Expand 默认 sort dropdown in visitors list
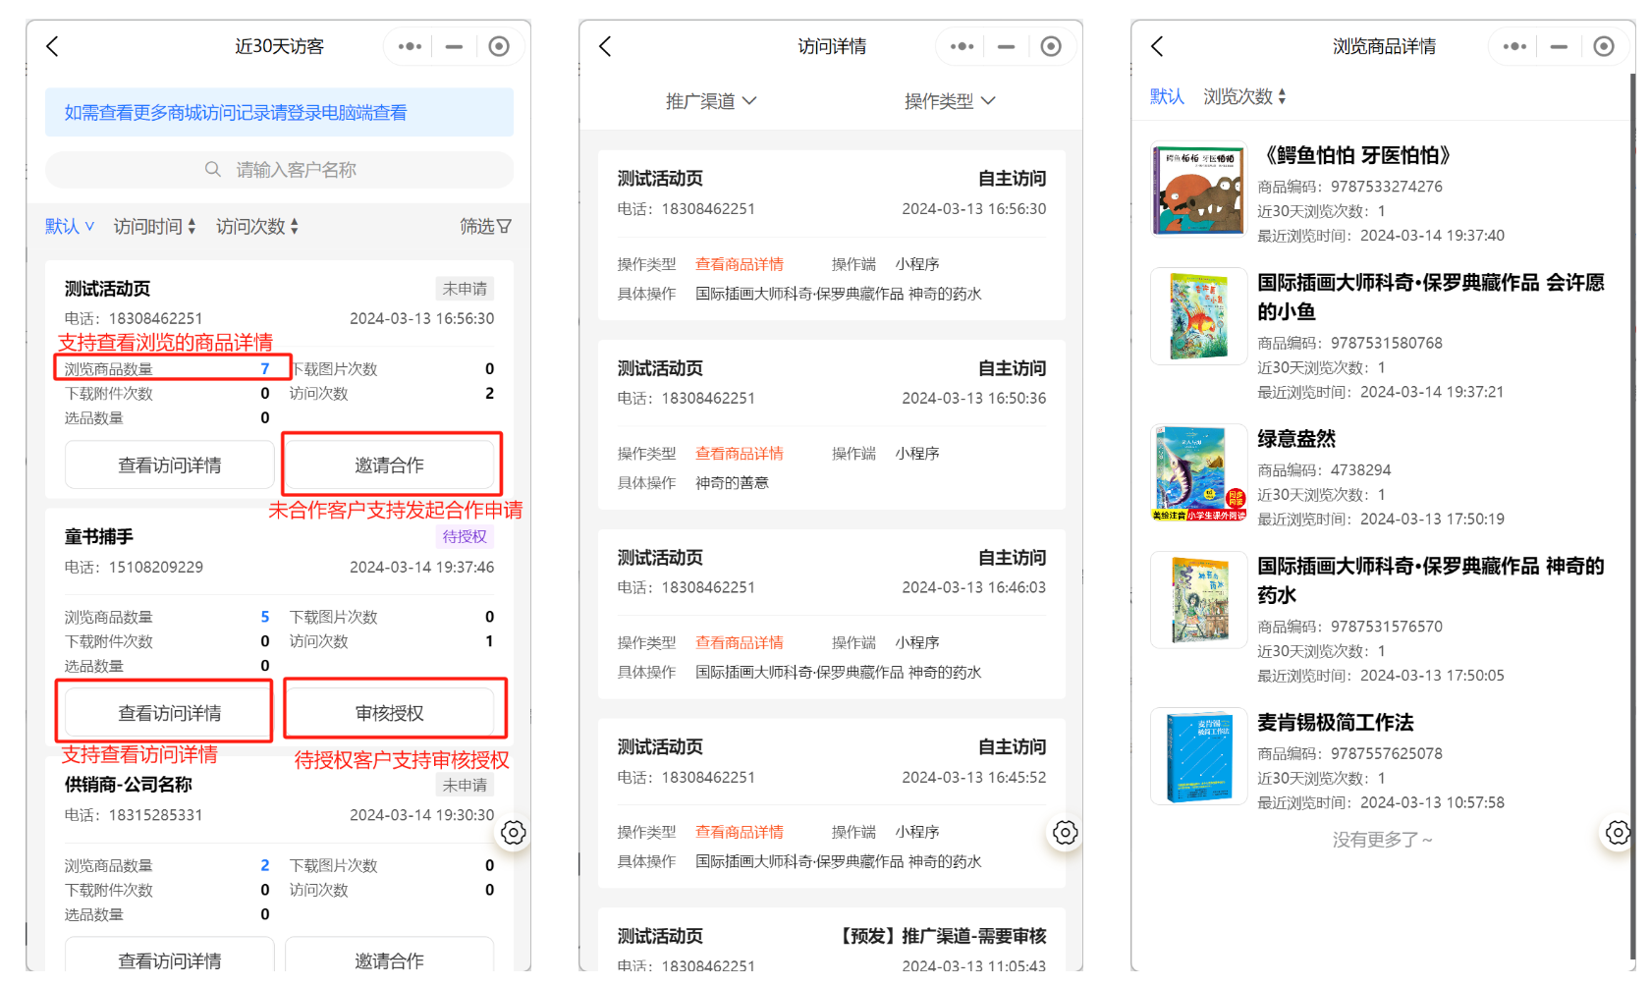This screenshot has width=1650, height=986. pos(70,226)
